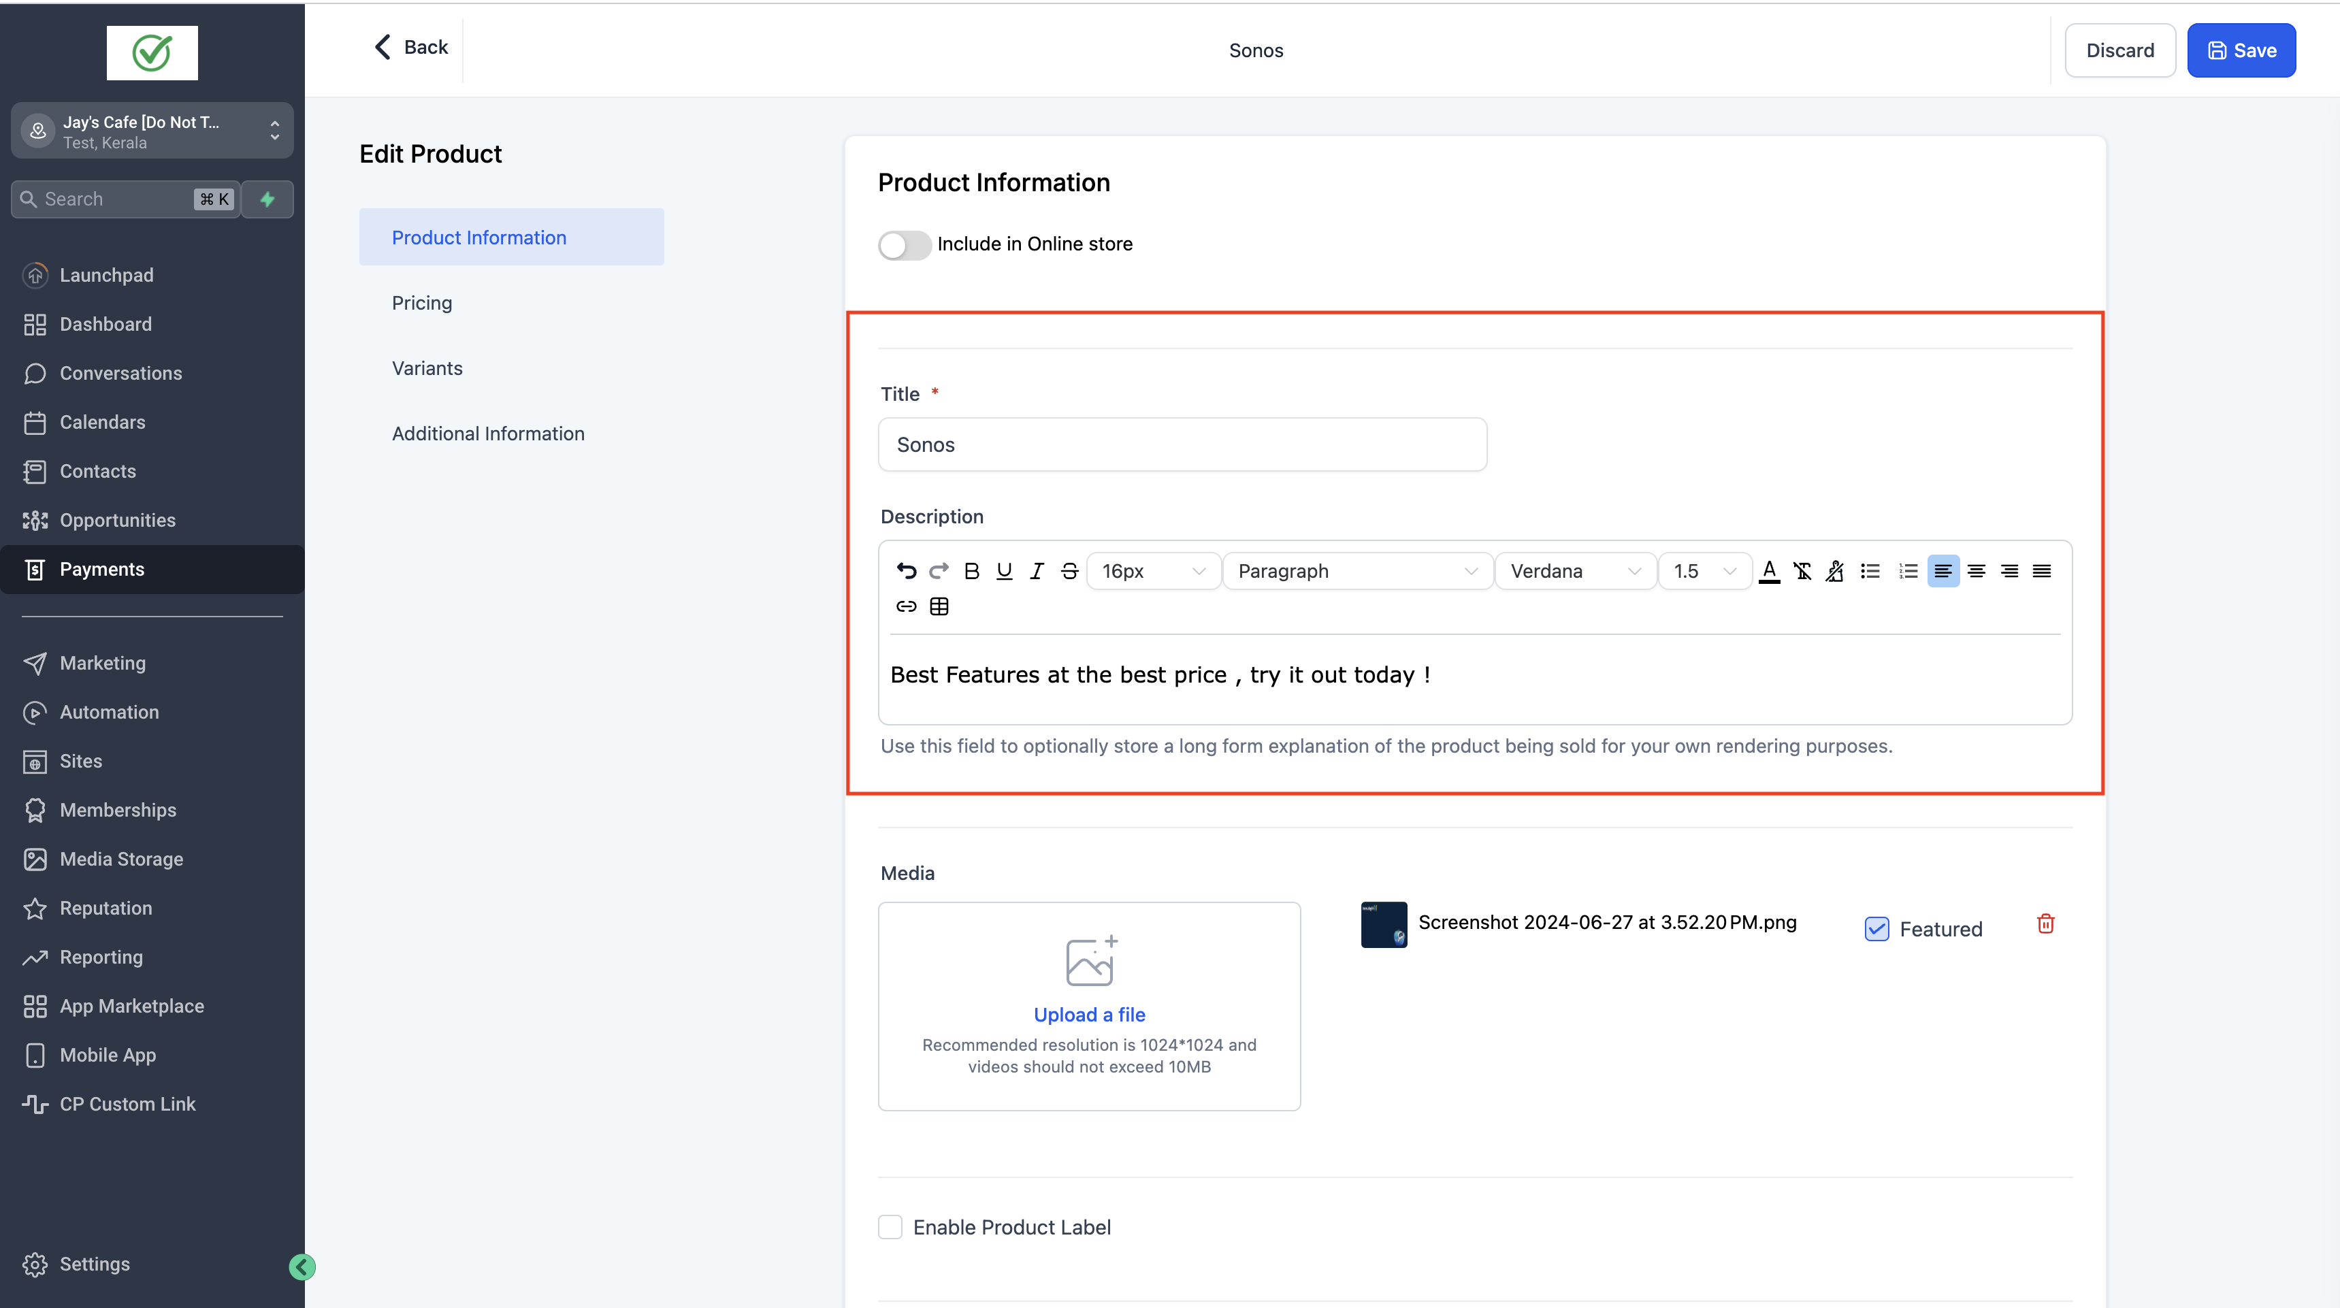The width and height of the screenshot is (2340, 1308).
Task: Redo the description edit
Action: [x=939, y=570]
